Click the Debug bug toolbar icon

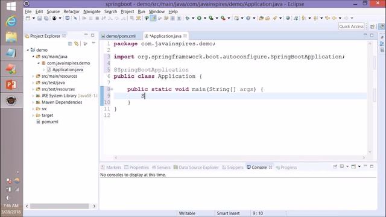click(188, 18)
